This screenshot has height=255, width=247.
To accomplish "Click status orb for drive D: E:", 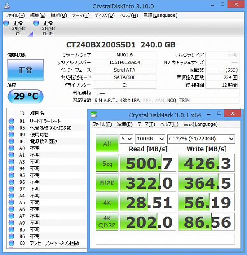I will pyautogui.click(x=36, y=23).
